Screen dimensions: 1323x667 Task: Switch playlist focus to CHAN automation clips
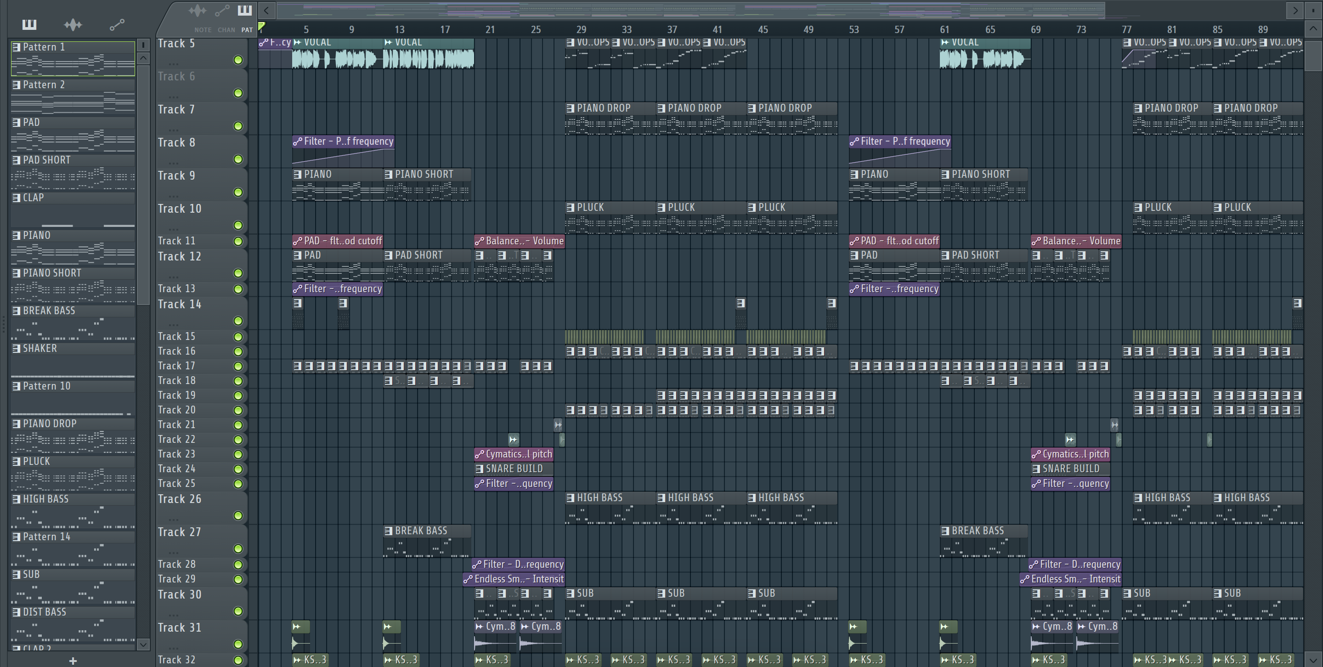(222, 11)
